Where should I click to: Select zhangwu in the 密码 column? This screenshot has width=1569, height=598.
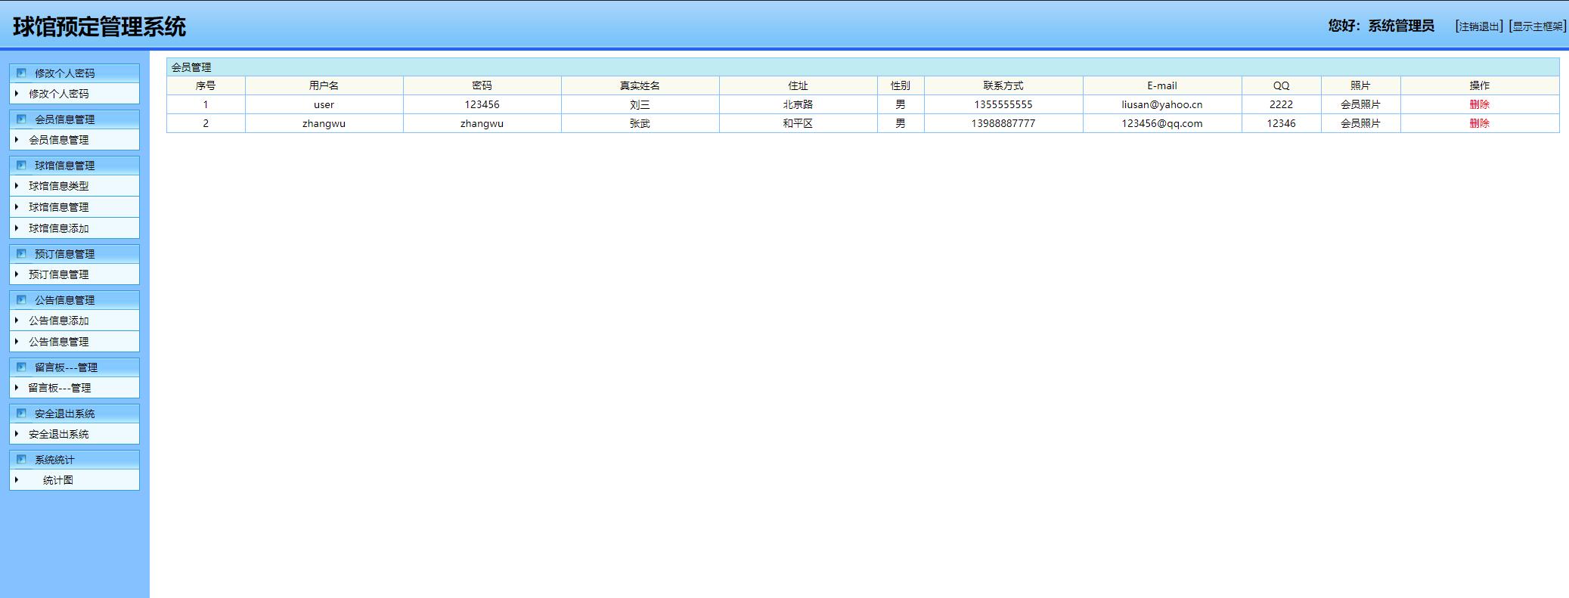coord(482,123)
